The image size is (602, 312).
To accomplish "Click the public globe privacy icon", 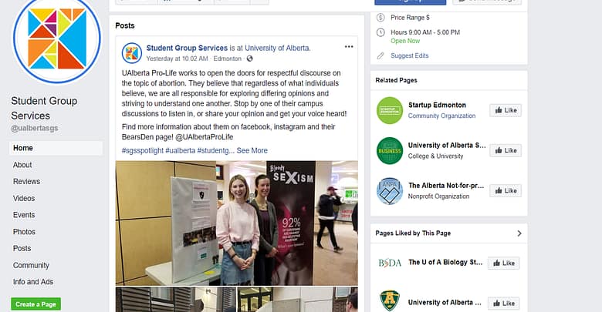I will pyautogui.click(x=249, y=59).
